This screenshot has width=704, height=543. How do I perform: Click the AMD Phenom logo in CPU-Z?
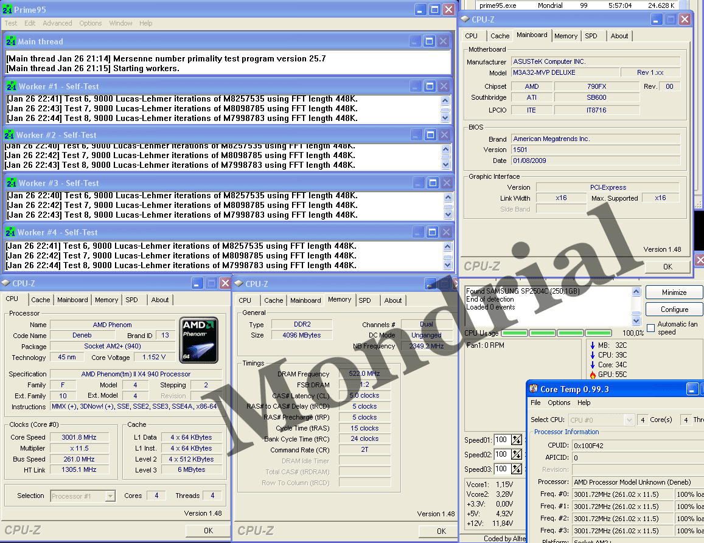(x=199, y=340)
